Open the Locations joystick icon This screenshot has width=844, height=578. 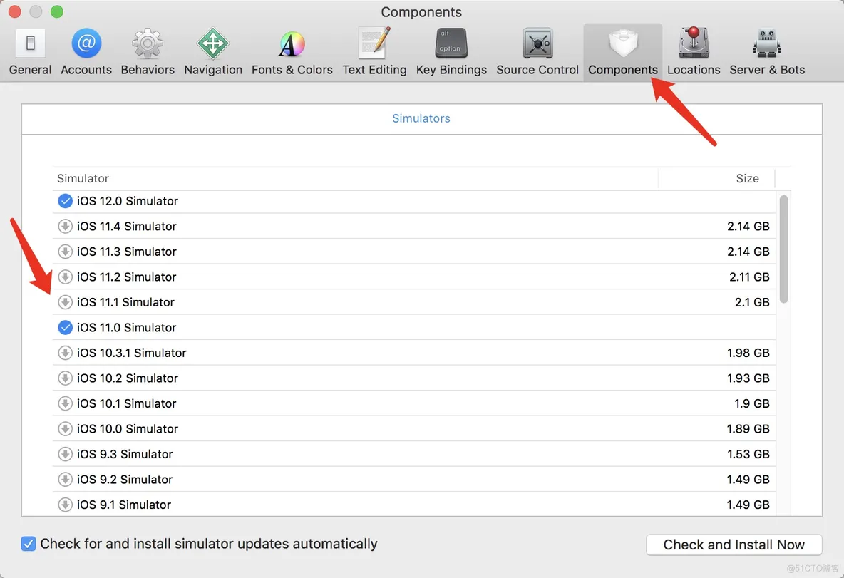(694, 43)
